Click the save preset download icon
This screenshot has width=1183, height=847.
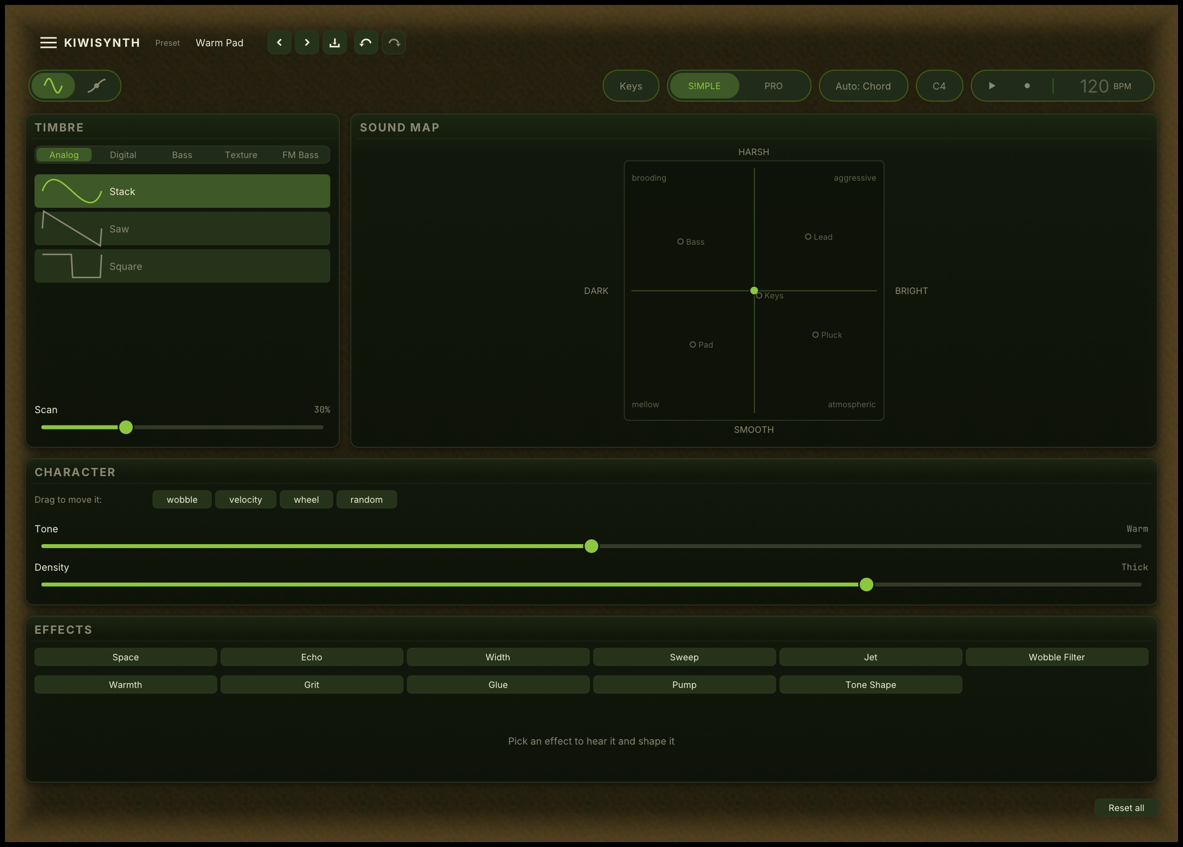click(x=334, y=43)
